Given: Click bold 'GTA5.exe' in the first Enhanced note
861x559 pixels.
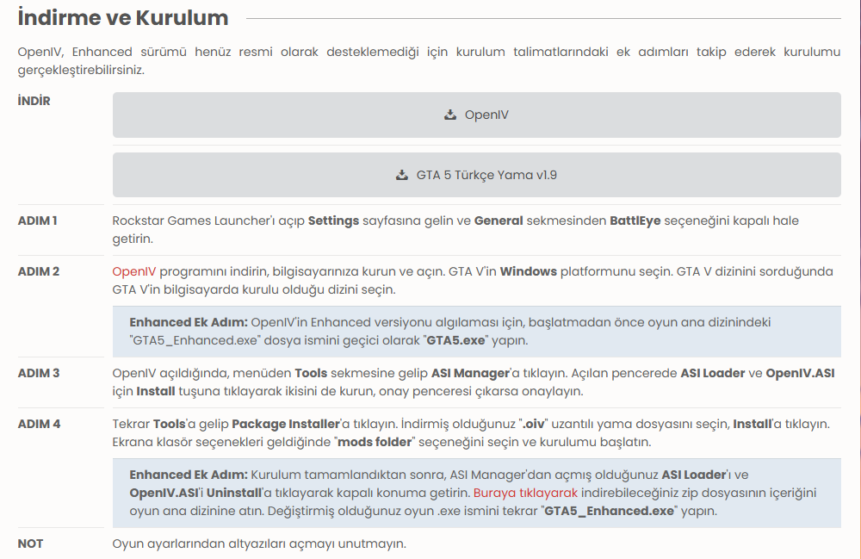Looking at the screenshot, I should pyautogui.click(x=455, y=340).
